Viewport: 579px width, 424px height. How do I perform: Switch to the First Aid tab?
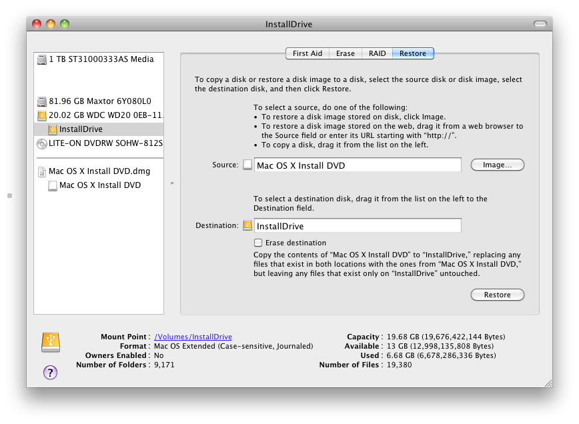click(307, 53)
